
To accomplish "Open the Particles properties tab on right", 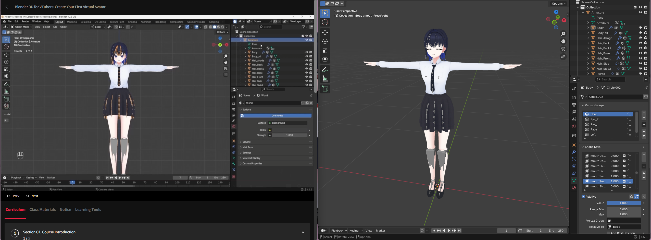I will point(574,159).
